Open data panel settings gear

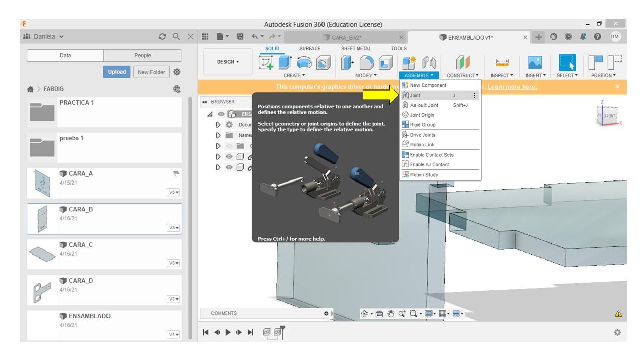[x=177, y=72]
